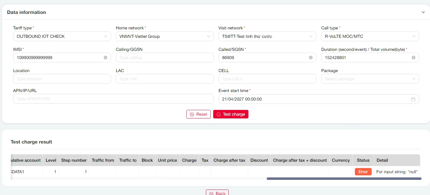Click the Test charge button

click(x=231, y=114)
